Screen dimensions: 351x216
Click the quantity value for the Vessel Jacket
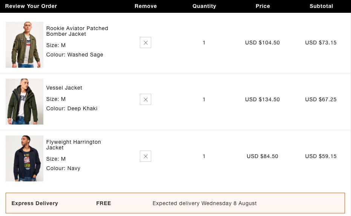click(204, 99)
